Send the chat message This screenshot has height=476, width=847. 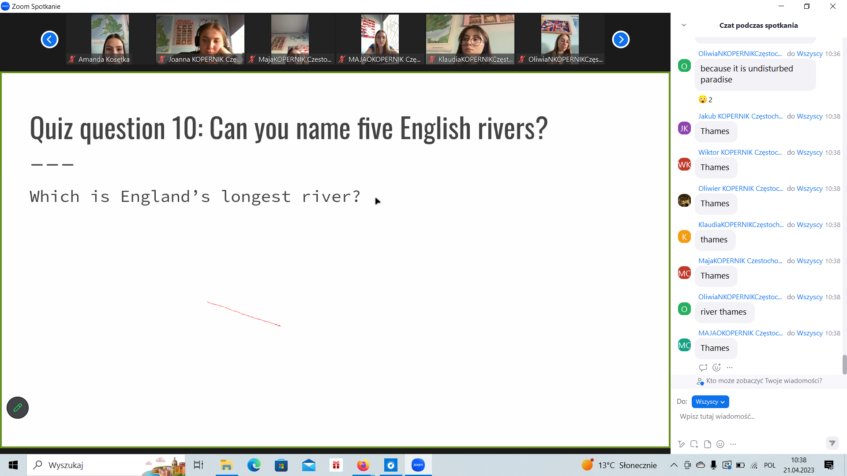click(832, 443)
